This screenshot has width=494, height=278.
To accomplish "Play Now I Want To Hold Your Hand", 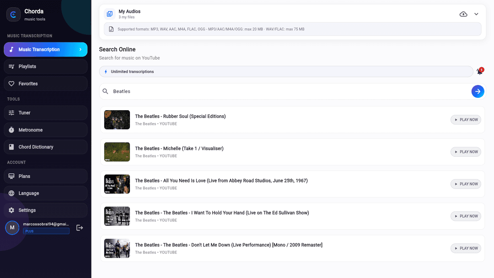I will click(x=466, y=216).
